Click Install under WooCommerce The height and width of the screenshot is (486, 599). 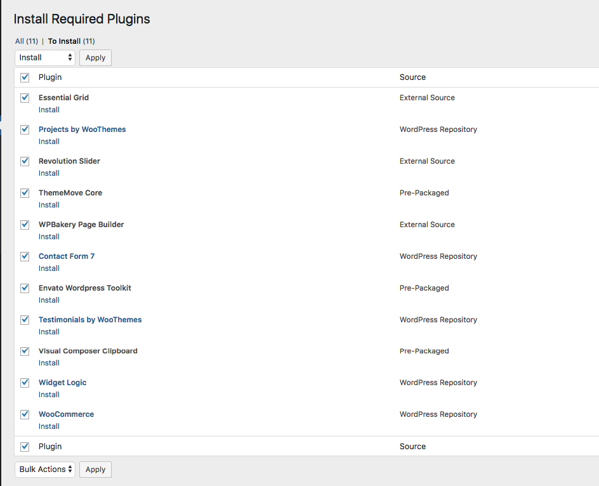point(49,426)
